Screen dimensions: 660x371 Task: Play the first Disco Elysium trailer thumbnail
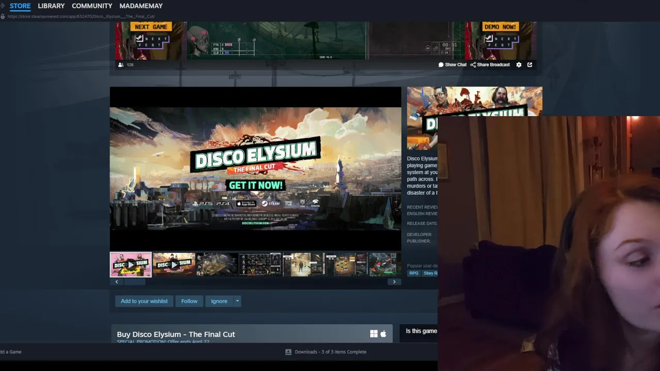pos(131,264)
